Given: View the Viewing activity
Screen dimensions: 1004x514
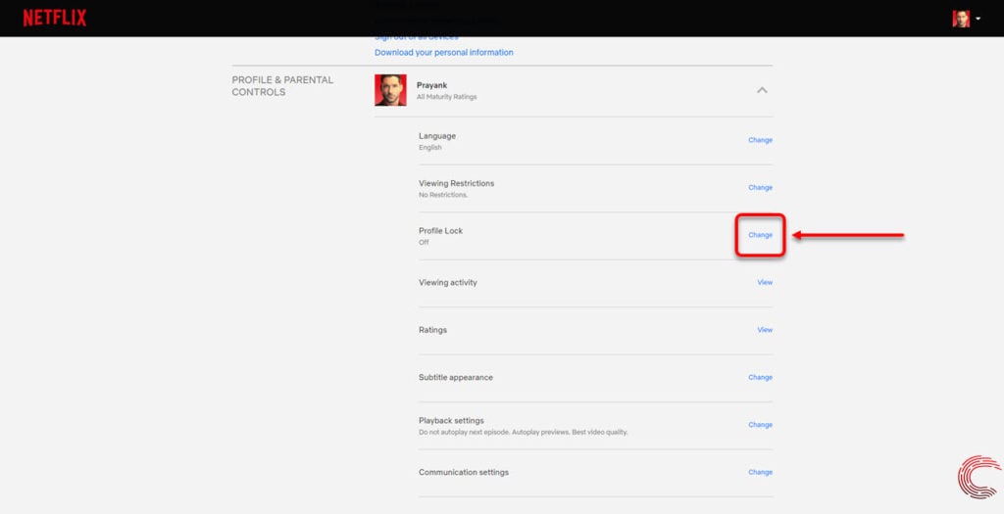Looking at the screenshot, I should 765,282.
